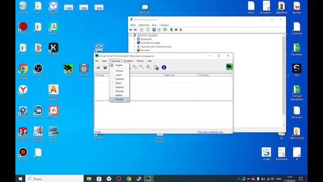Viewport: 323px width, 182px height.
Task: Collapse the DESKTOP computer node in Device Manager
Action: (131, 35)
